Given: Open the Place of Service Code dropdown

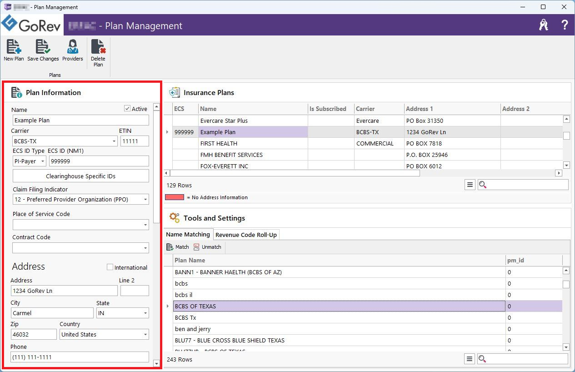Looking at the screenshot, I should [145, 225].
